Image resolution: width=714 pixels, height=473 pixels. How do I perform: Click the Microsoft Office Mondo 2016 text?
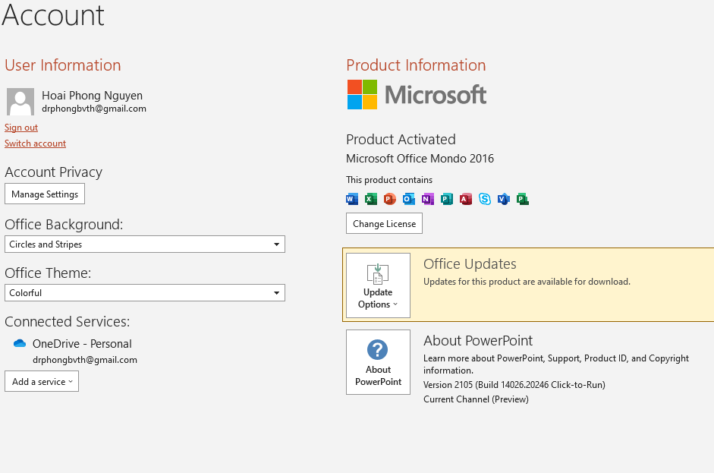pos(420,159)
